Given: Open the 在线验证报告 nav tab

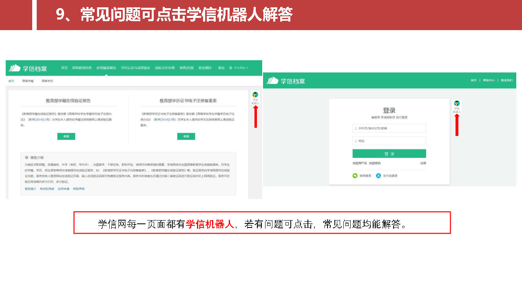Looking at the screenshot, I should point(106,68).
